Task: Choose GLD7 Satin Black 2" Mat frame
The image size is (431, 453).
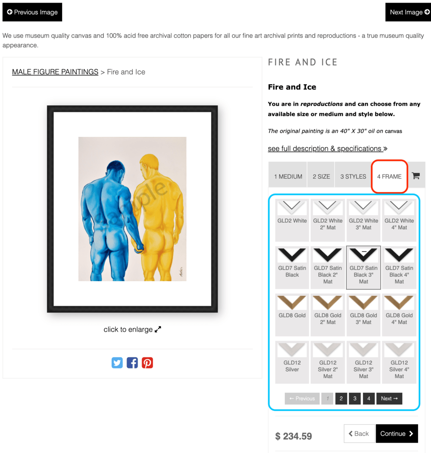Action: pyautogui.click(x=328, y=267)
